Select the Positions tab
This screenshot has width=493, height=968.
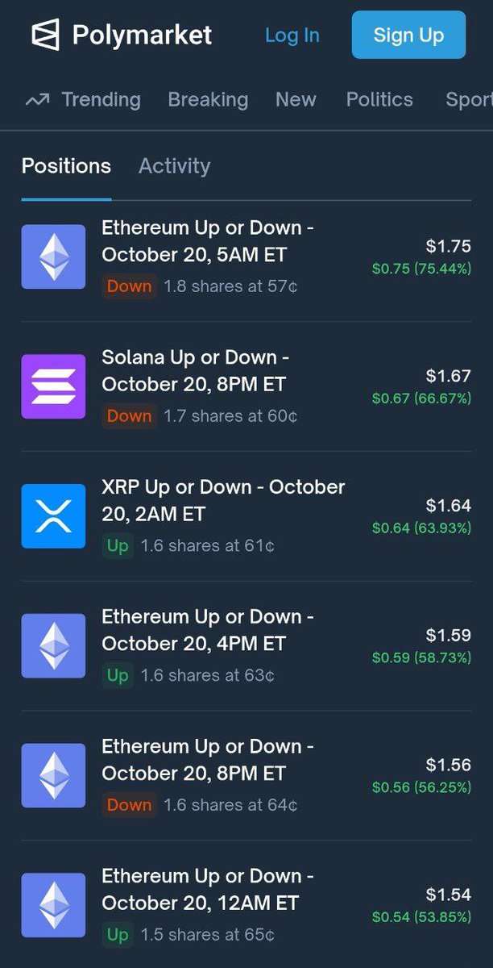66,166
